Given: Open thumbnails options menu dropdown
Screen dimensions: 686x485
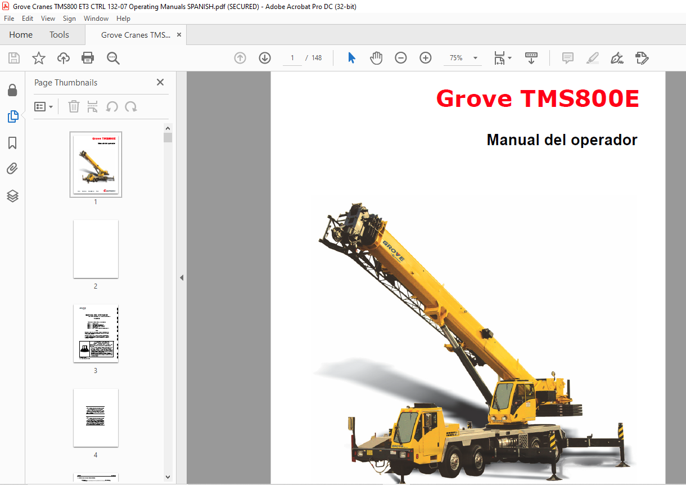Looking at the screenshot, I should pos(43,106).
